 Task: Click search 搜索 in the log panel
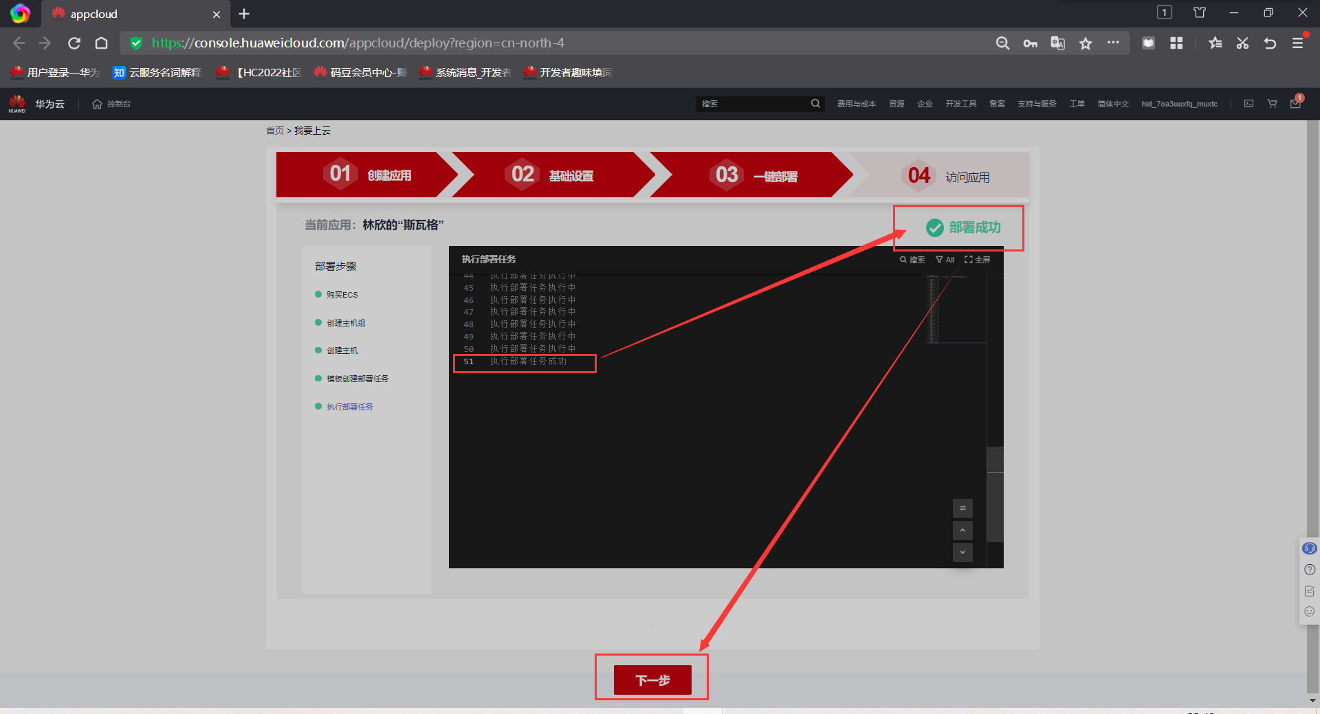point(912,260)
